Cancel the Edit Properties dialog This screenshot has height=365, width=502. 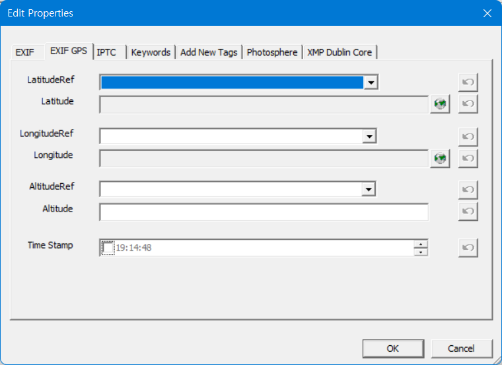pyautogui.click(x=461, y=348)
